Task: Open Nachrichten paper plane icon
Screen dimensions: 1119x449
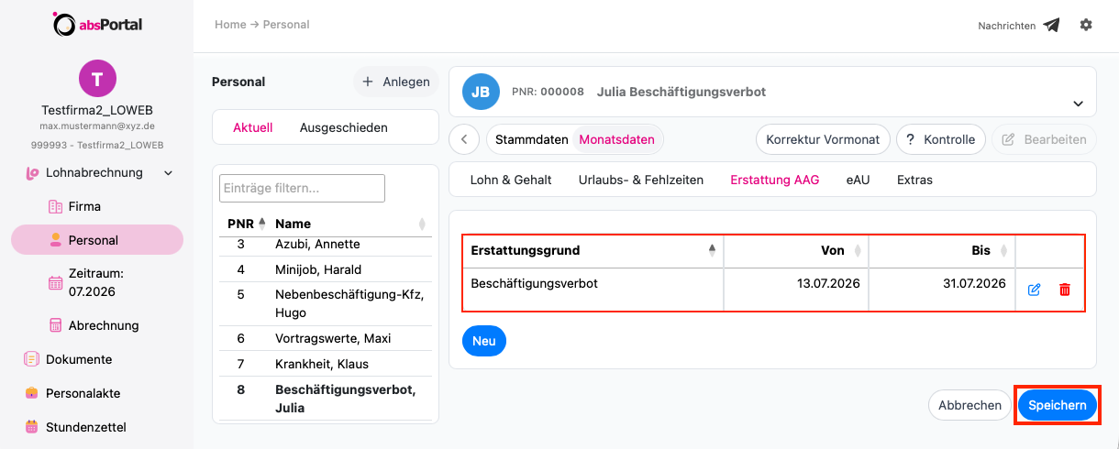Action: (x=1052, y=26)
